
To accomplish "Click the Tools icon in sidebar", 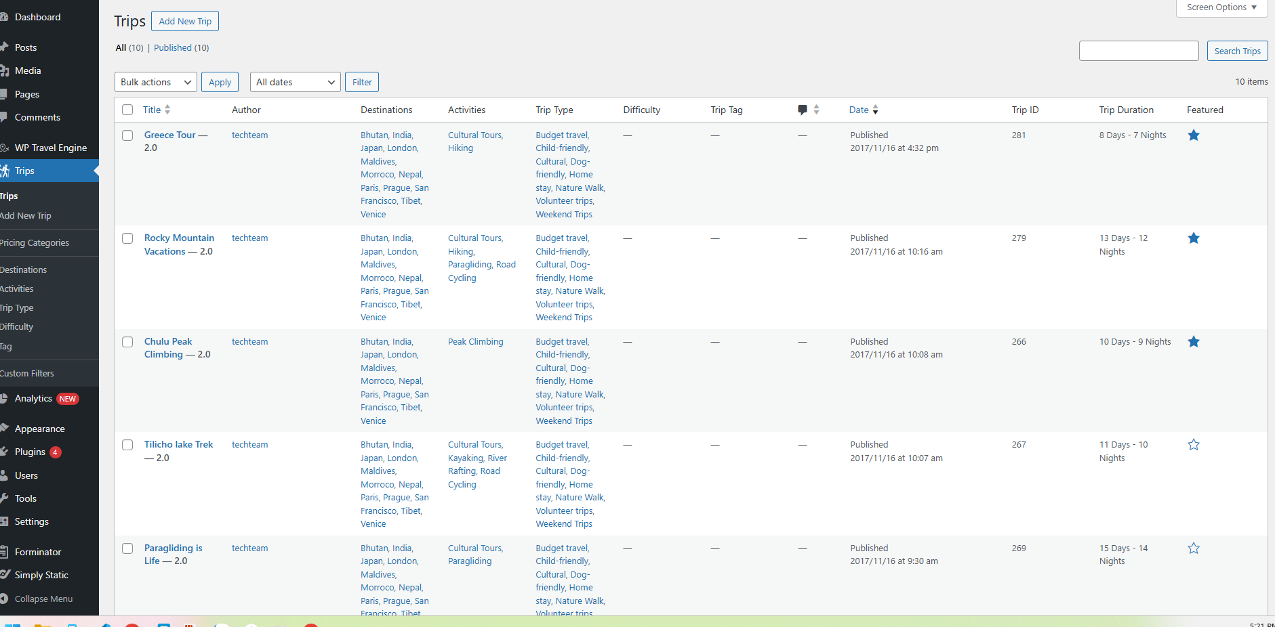I will point(4,498).
